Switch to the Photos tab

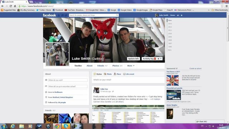coord(117,66)
